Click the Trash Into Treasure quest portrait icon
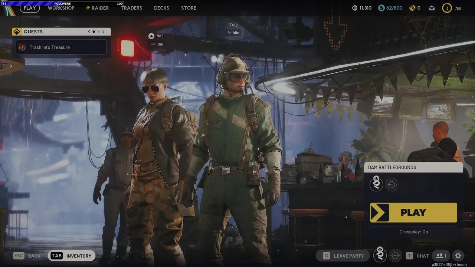The width and height of the screenshot is (475, 267). (22, 47)
